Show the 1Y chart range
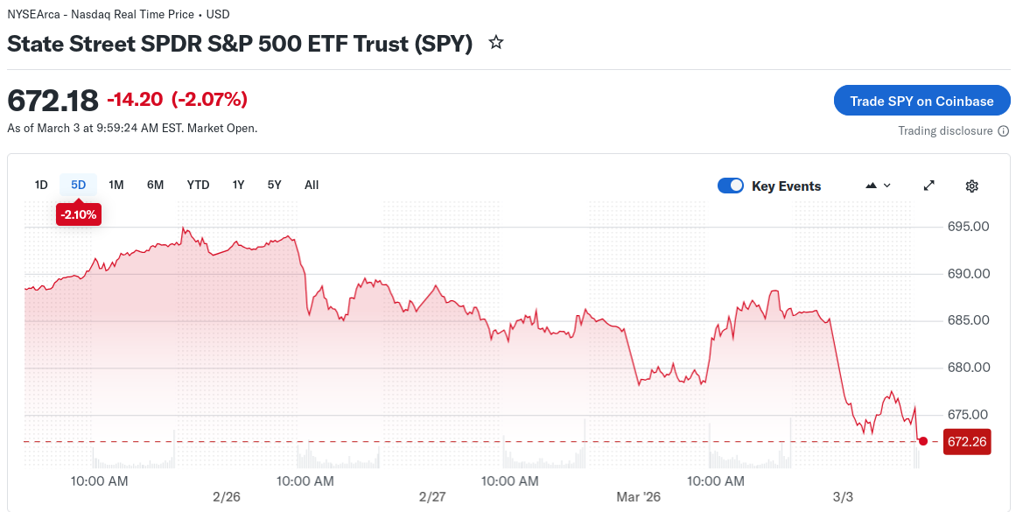This screenshot has width=1023, height=512. (238, 185)
